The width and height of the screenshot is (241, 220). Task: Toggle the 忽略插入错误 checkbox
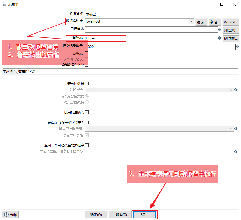(87, 59)
